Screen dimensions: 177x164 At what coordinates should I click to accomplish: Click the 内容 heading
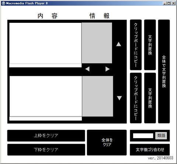(48, 16)
